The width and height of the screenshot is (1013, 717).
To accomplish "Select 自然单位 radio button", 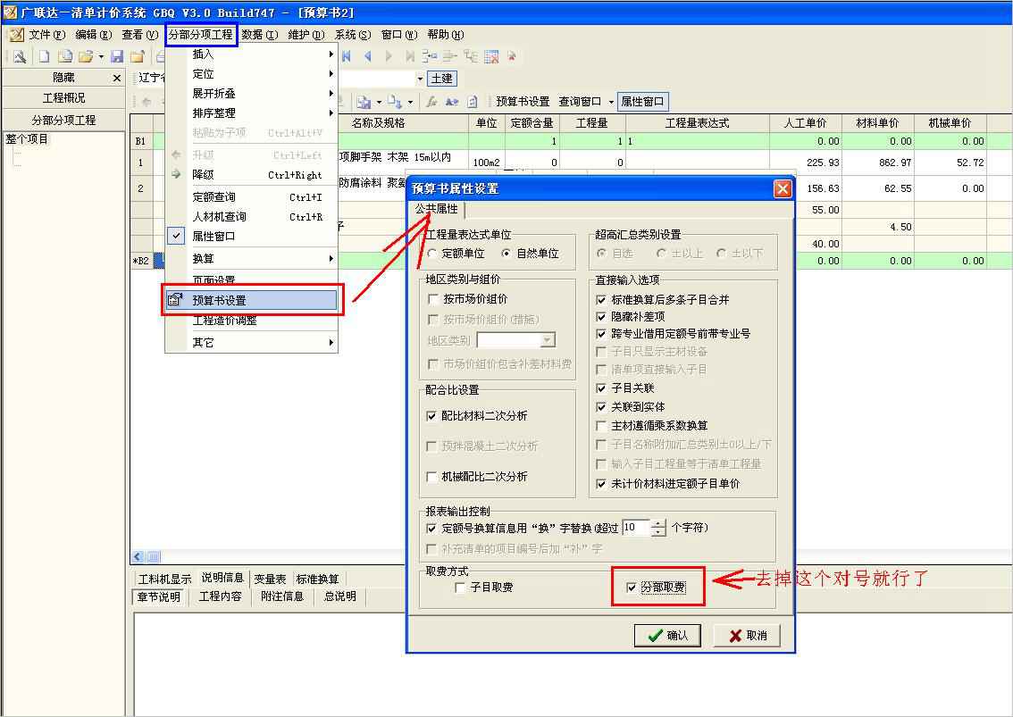I will [x=506, y=254].
